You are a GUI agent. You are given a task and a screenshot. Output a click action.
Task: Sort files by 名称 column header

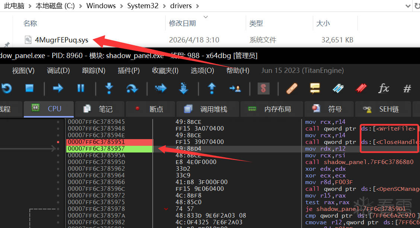[30, 23]
